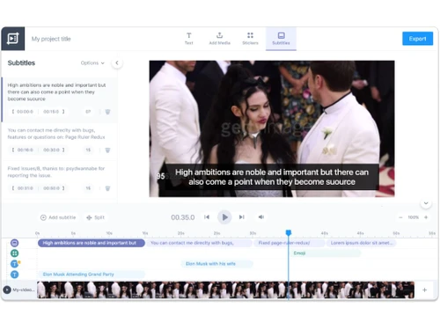
Task: Click Add subtitle button
Action: click(58, 217)
